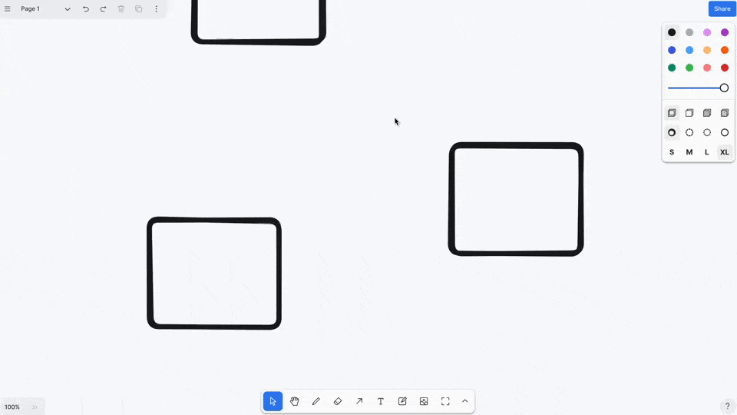Screen dimensions: 737x415
Task: Open the hamburger main menu
Action: [7, 9]
